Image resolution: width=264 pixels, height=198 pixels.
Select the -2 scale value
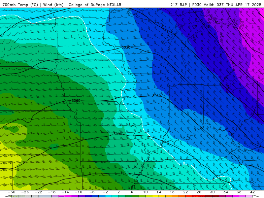tap(105, 192)
